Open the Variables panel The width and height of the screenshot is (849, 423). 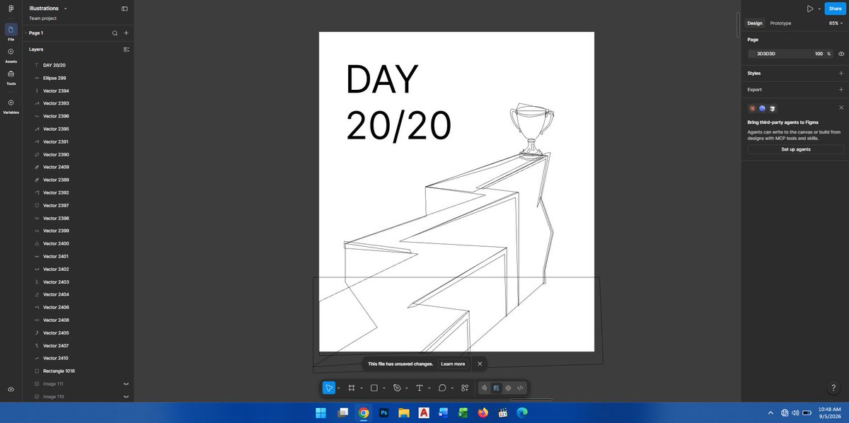coord(11,106)
